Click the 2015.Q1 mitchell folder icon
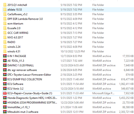Image resolution: width=134 pixels, height=114 pixels. (x=5, y=5)
